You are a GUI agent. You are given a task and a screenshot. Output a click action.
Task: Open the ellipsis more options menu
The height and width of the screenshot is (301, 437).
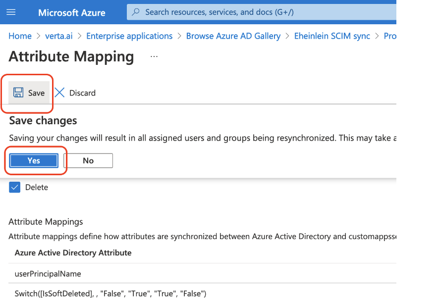point(154,57)
